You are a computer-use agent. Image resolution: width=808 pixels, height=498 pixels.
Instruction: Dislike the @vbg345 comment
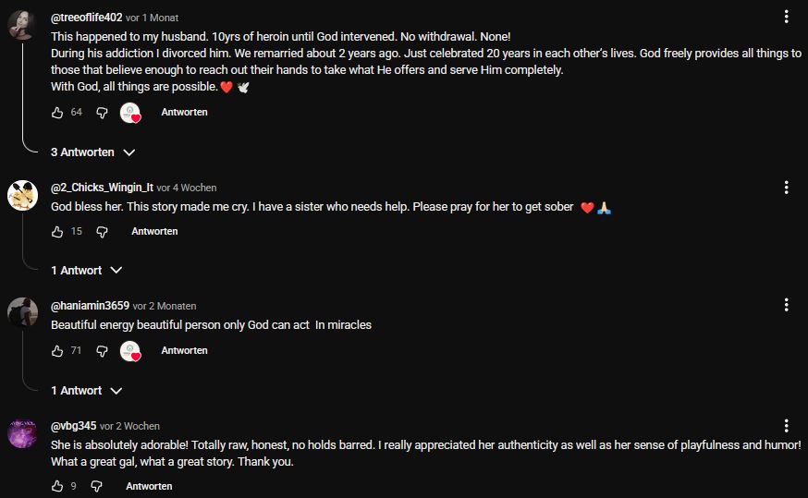click(x=96, y=486)
